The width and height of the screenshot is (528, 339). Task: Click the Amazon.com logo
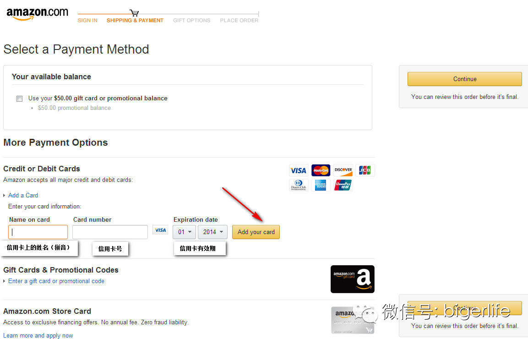[x=37, y=14]
